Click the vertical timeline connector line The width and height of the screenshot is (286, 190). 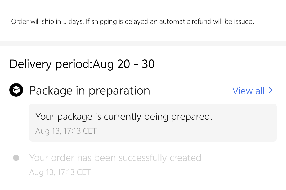(x=16, y=124)
